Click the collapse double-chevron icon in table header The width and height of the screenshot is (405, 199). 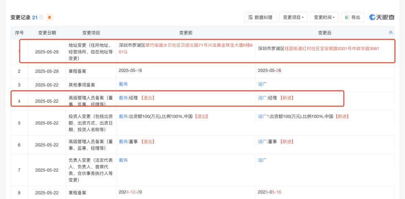391,33
